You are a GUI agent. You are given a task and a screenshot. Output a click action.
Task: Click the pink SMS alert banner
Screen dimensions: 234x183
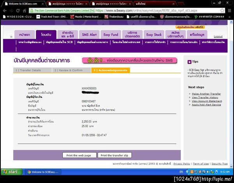coord(129,60)
